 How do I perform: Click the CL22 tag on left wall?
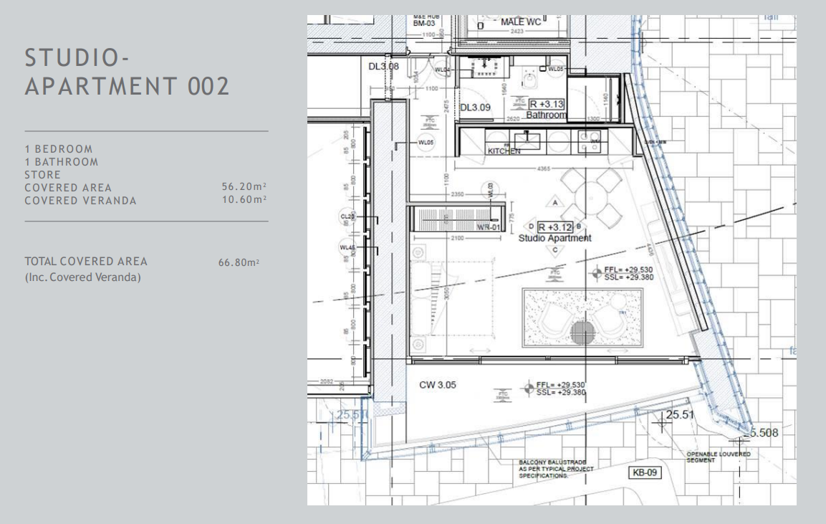[347, 216]
